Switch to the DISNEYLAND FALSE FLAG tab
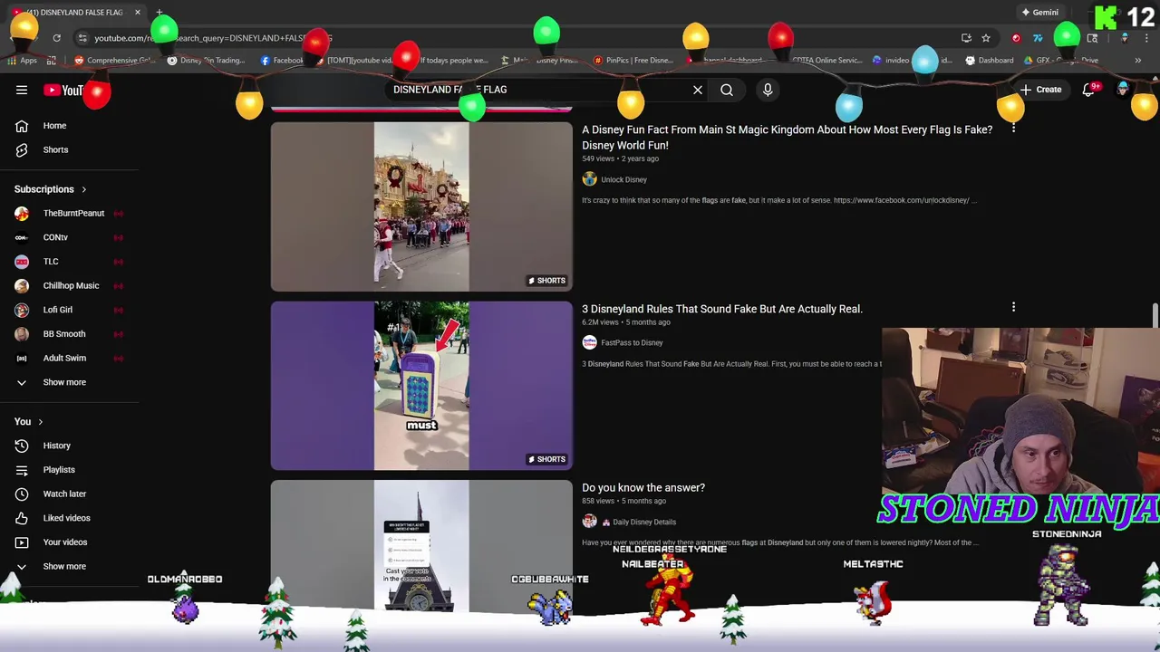Screen dimensions: 1160x652 (74, 13)
